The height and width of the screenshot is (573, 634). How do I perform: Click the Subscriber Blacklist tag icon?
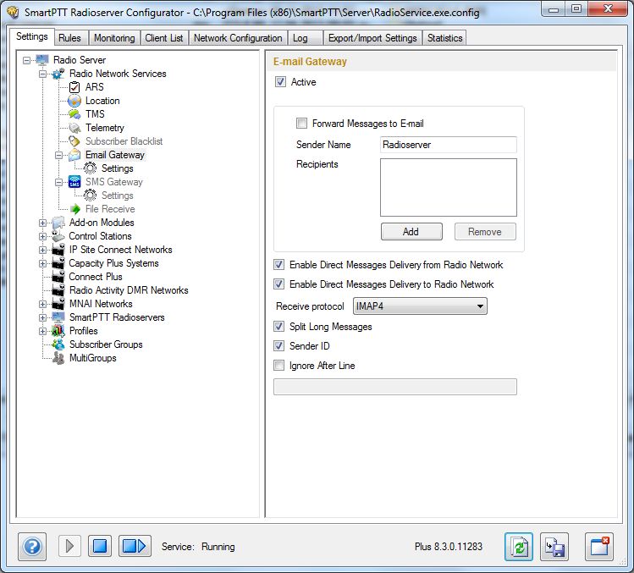74,141
